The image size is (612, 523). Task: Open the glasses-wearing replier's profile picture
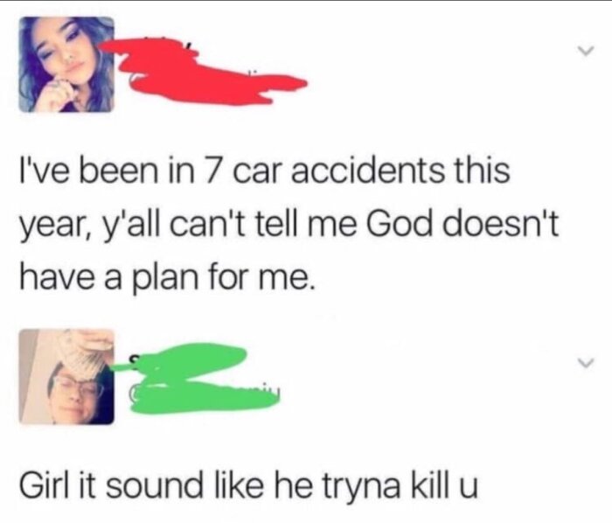click(x=66, y=377)
